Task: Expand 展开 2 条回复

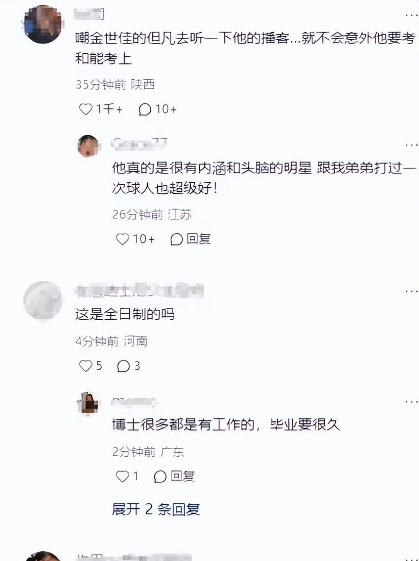Action: tap(155, 509)
